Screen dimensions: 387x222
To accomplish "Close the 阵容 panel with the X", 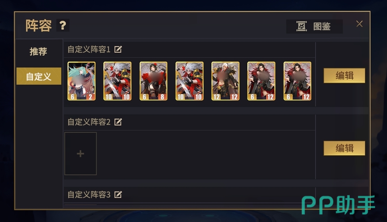I will point(359,24).
